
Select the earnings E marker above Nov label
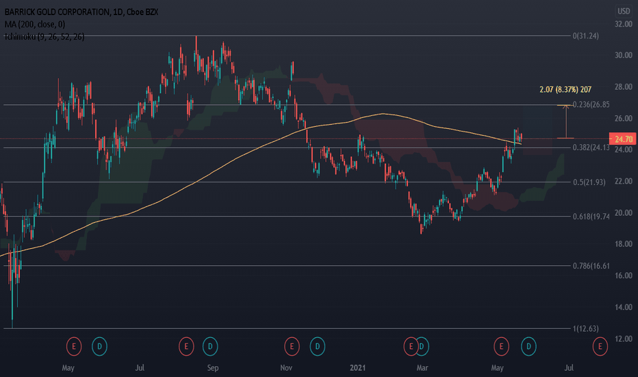point(292,347)
